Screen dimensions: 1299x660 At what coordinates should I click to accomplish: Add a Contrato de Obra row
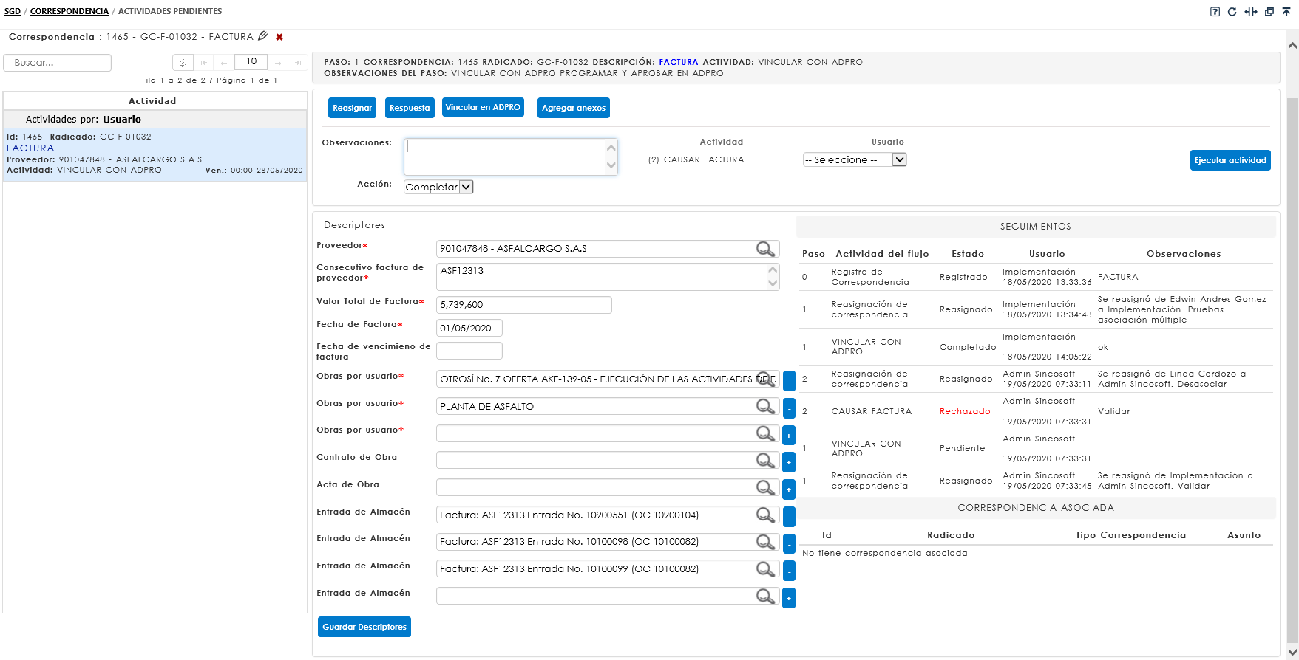789,462
